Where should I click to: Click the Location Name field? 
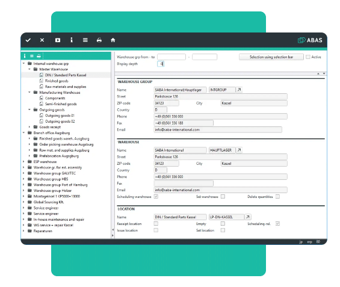tap(180, 217)
